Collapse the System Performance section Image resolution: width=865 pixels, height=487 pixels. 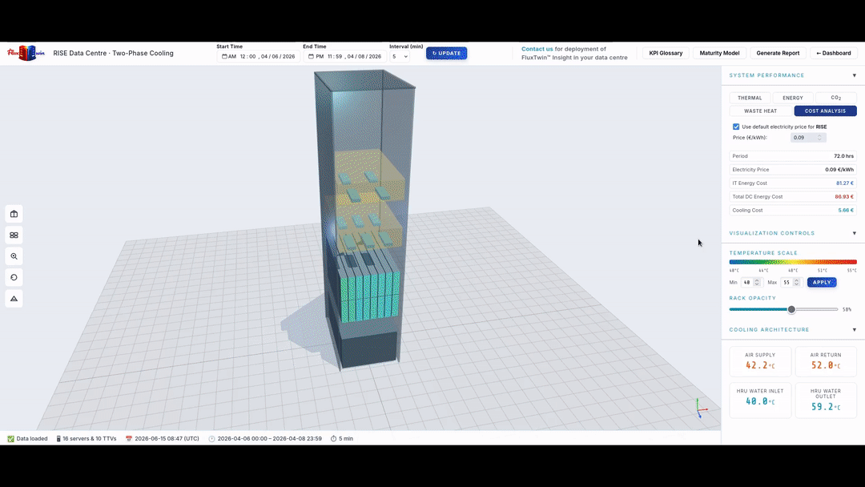point(854,75)
